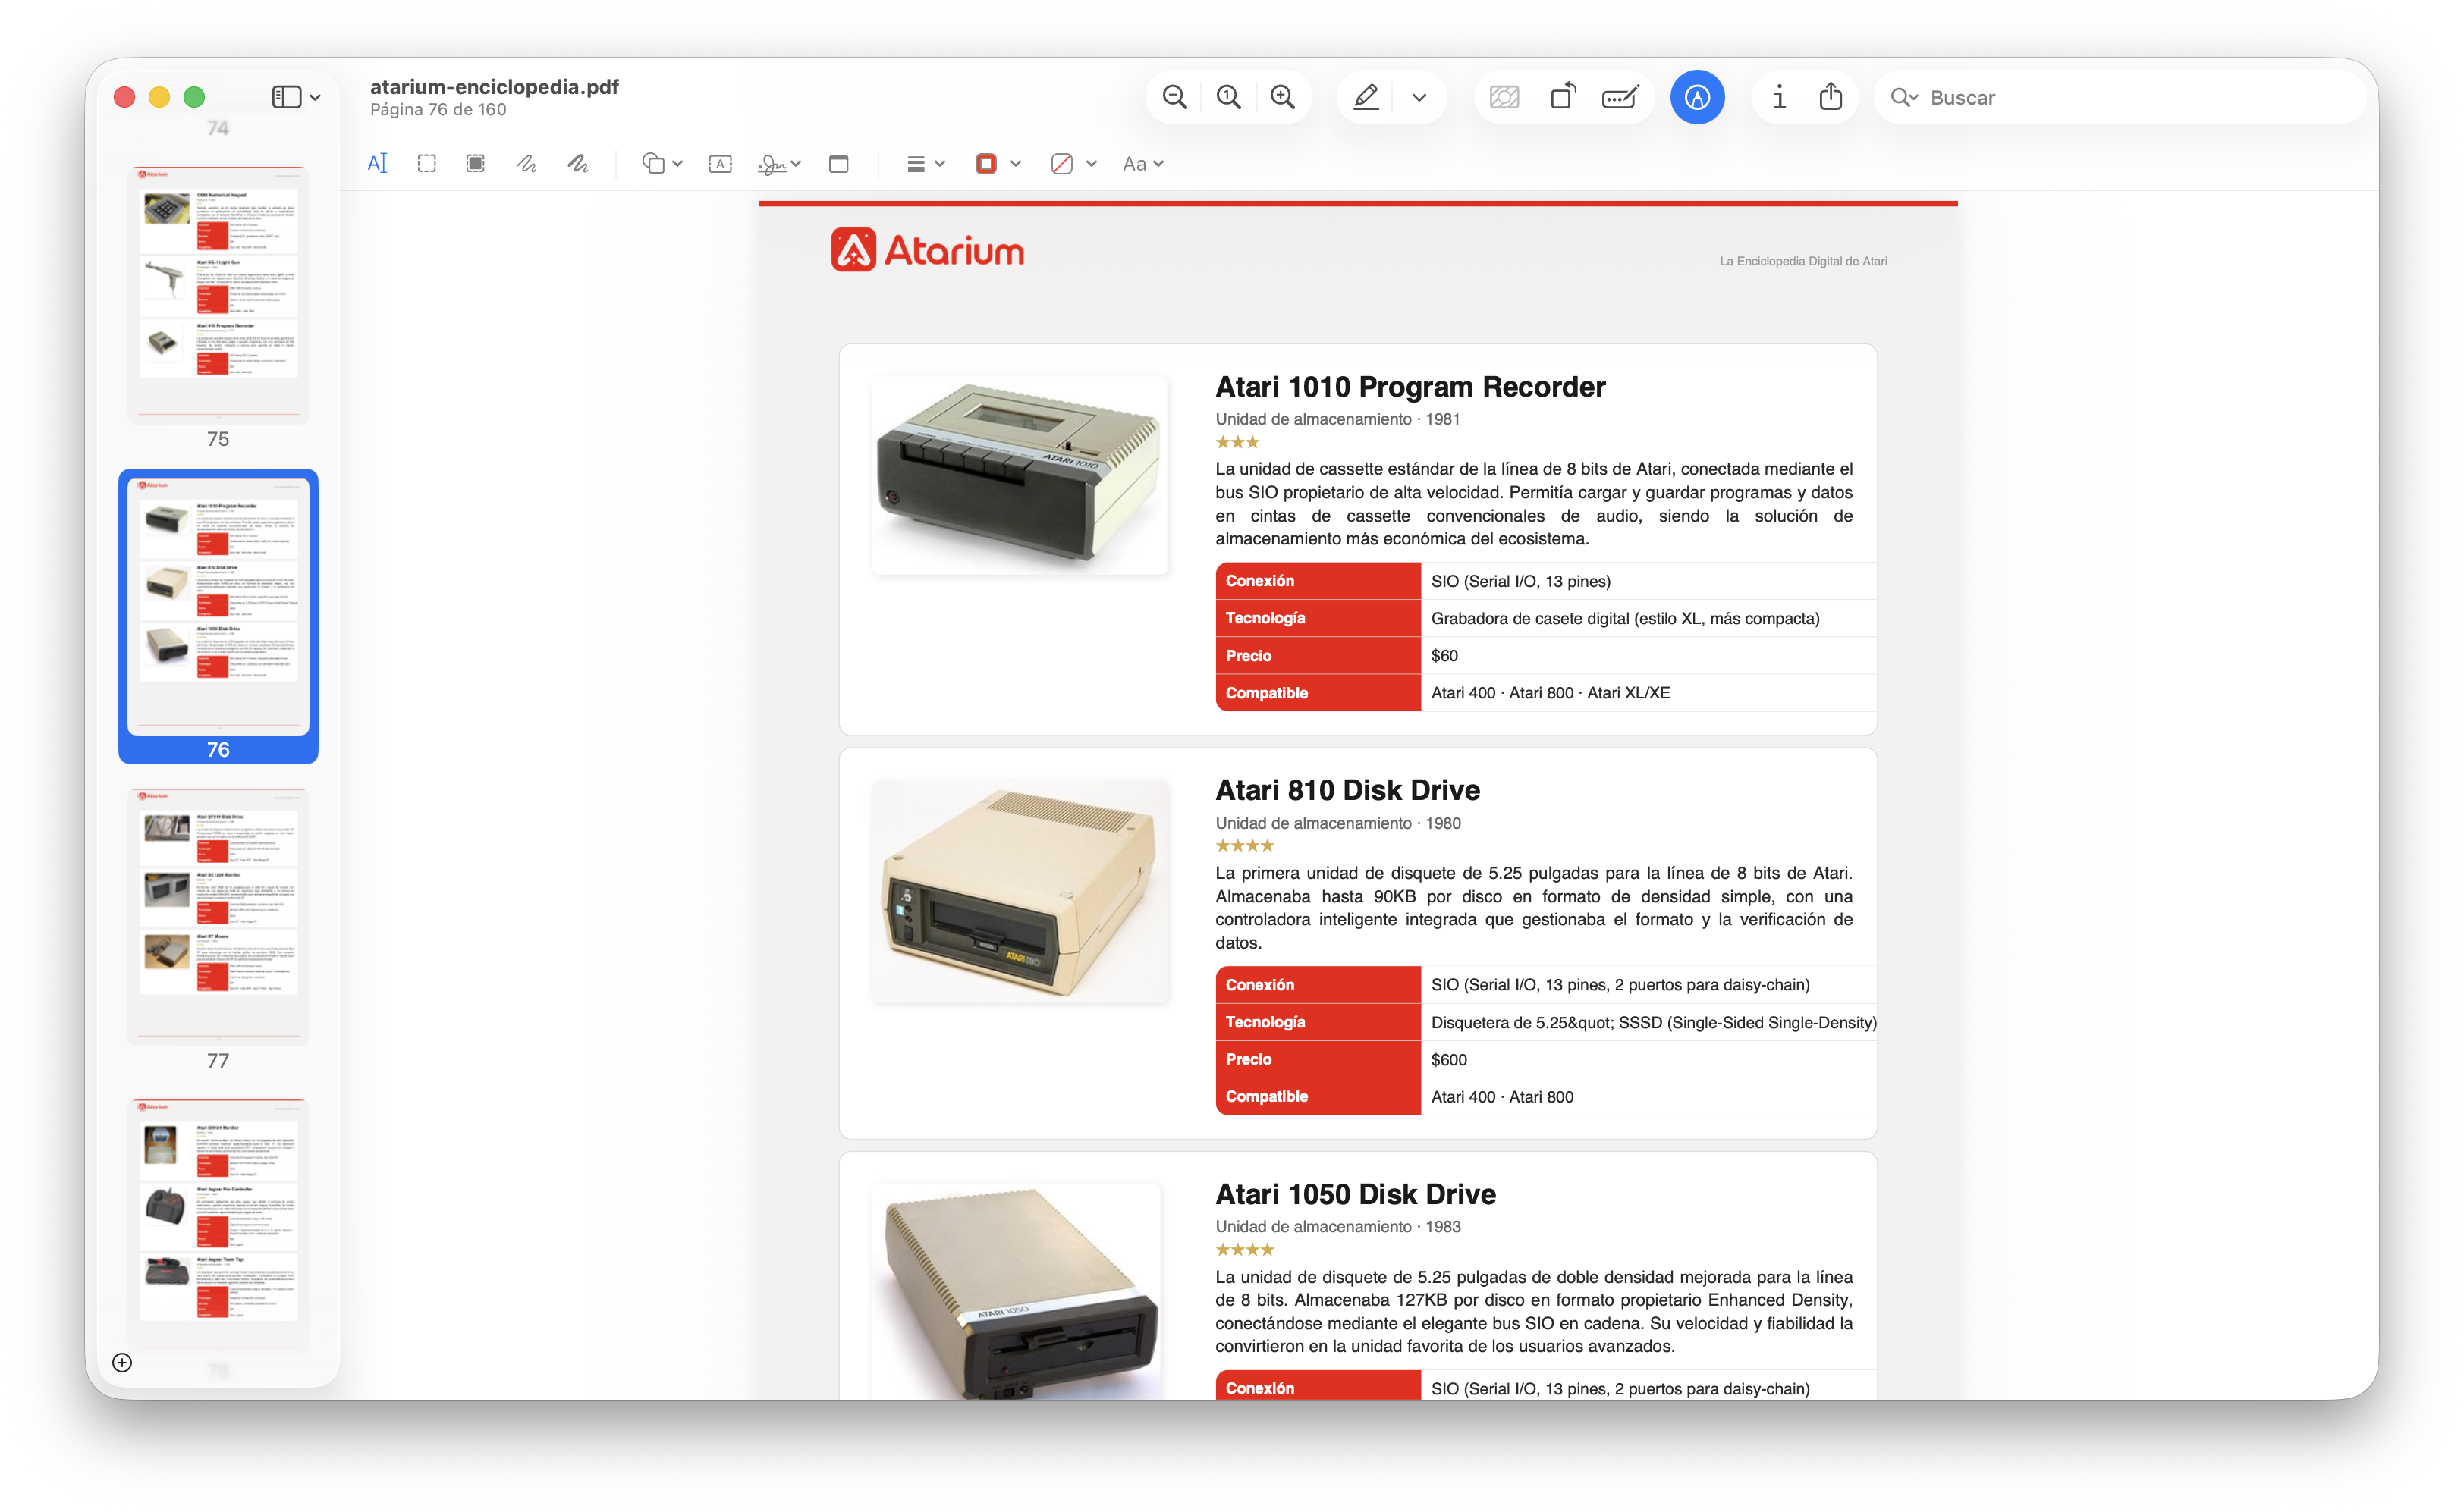Click 'Unidad de almacenamiento · 1983' subtitle

coord(1337,1226)
